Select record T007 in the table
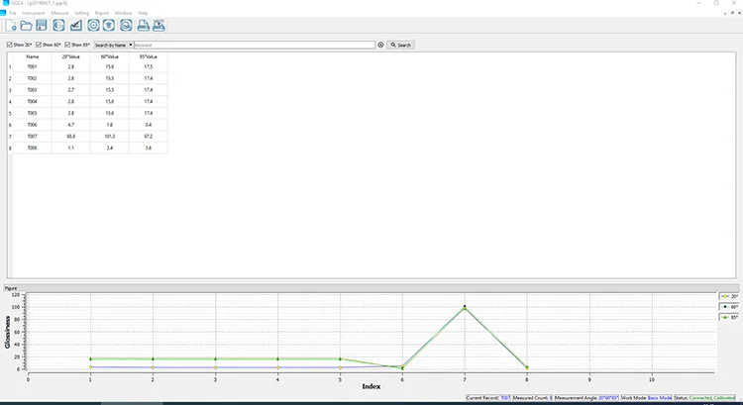The height and width of the screenshot is (405, 743). [x=33, y=137]
